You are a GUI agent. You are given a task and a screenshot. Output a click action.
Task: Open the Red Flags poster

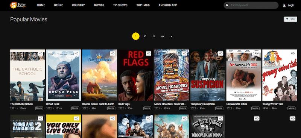135,75
